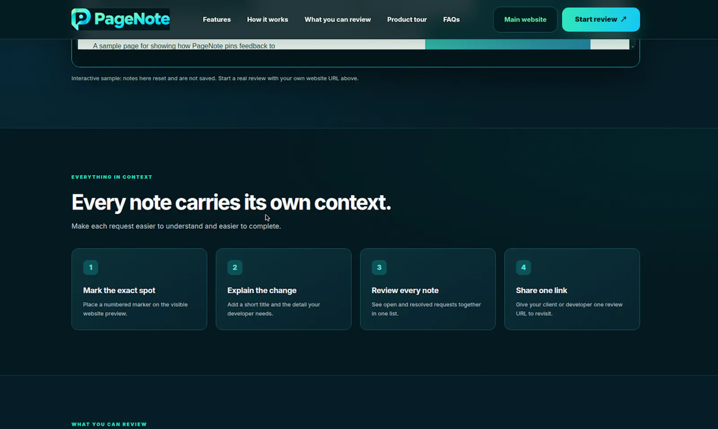Select the Explain the change card title

262,290
